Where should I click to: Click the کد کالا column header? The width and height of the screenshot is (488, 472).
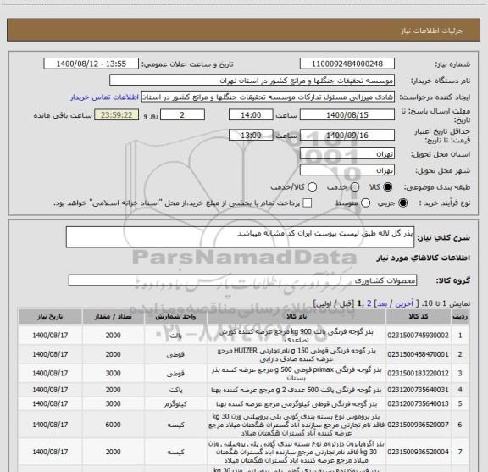click(x=419, y=316)
